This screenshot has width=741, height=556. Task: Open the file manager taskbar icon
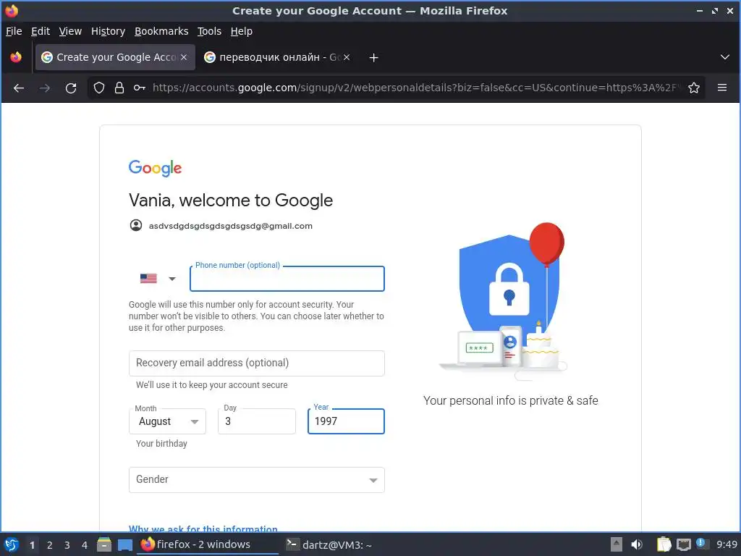tap(104, 544)
